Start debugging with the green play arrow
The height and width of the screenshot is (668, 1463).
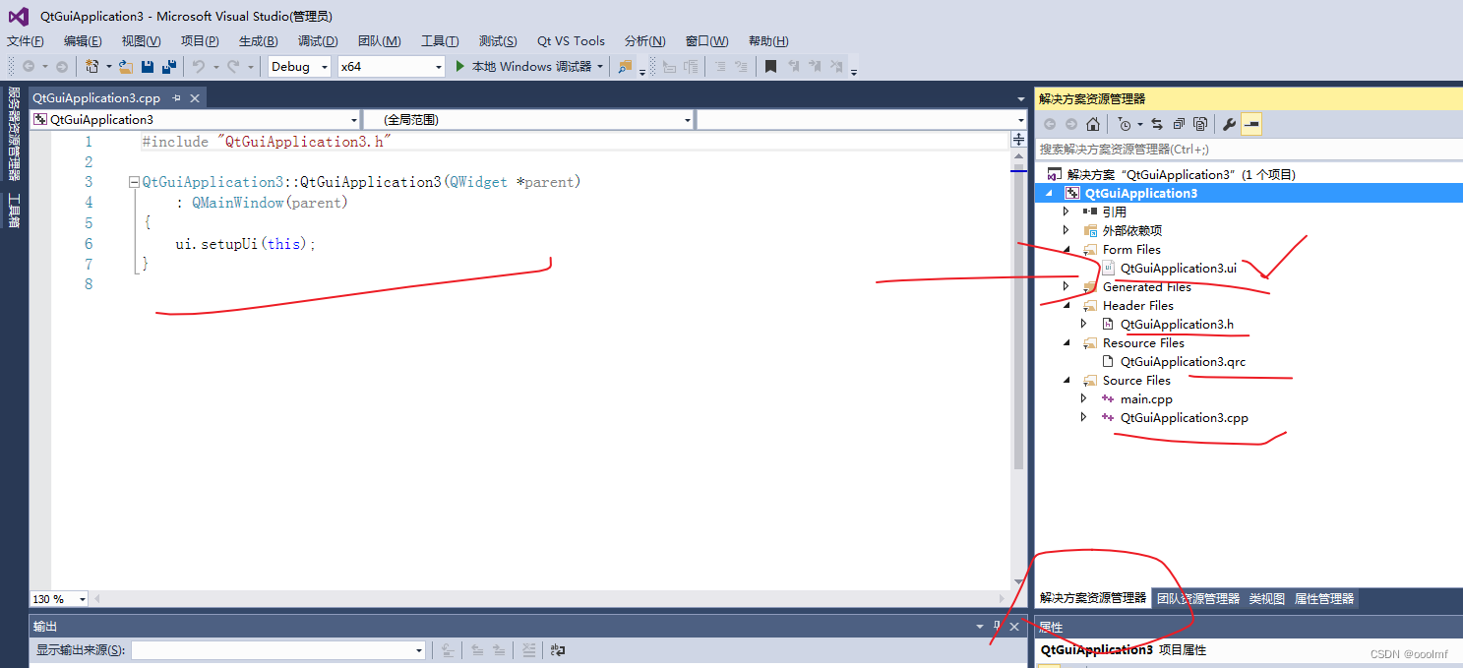(x=459, y=67)
